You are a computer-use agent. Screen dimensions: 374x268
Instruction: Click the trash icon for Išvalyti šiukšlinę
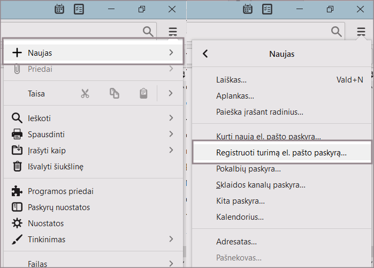[x=17, y=167]
